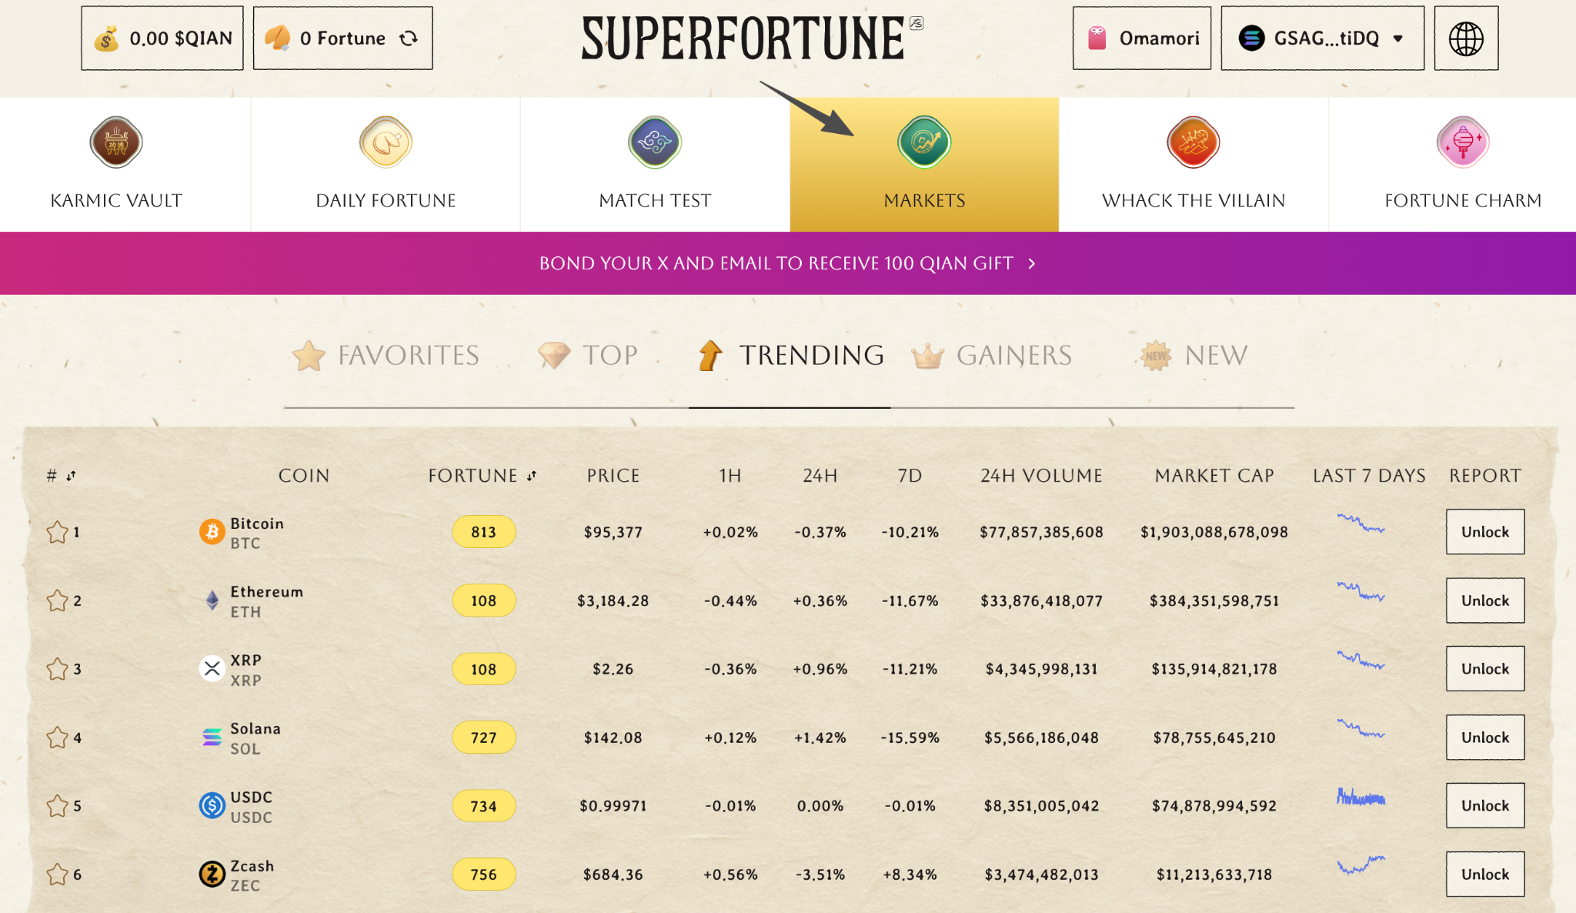The image size is (1576, 913).
Task: Click the Bond X and email banner
Action: point(788,263)
